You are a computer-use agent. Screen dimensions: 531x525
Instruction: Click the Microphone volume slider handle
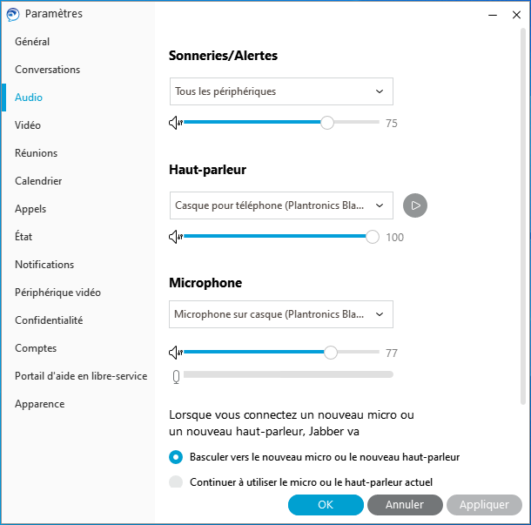coord(330,353)
